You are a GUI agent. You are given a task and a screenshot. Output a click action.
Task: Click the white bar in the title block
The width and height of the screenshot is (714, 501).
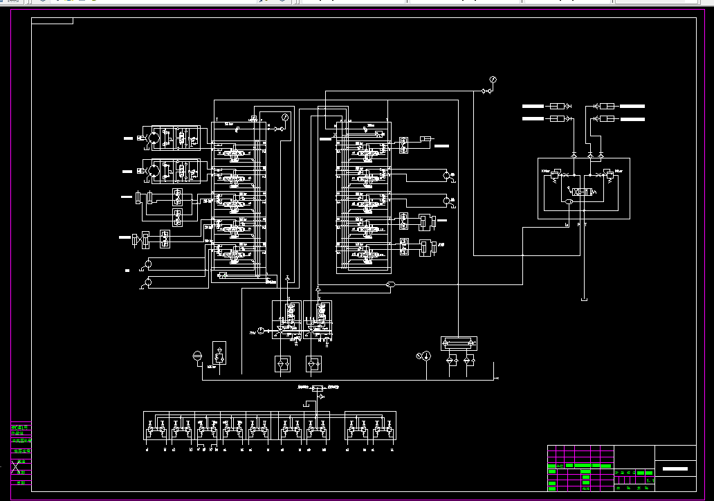click(675, 468)
